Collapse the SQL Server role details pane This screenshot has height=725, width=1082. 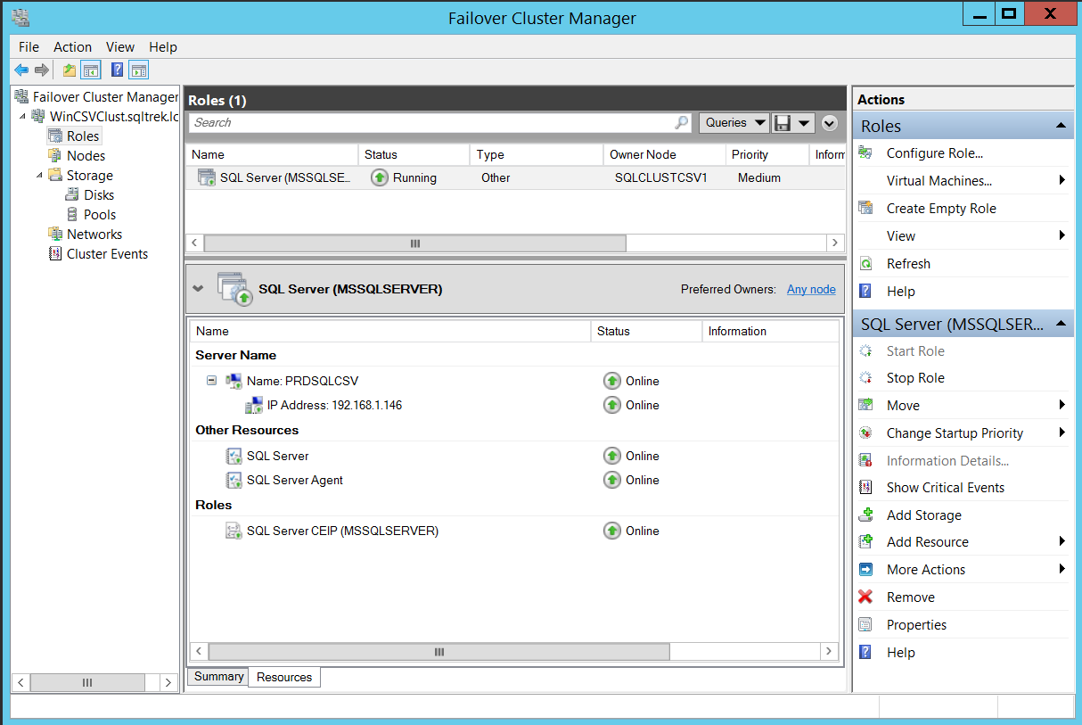[x=198, y=289]
